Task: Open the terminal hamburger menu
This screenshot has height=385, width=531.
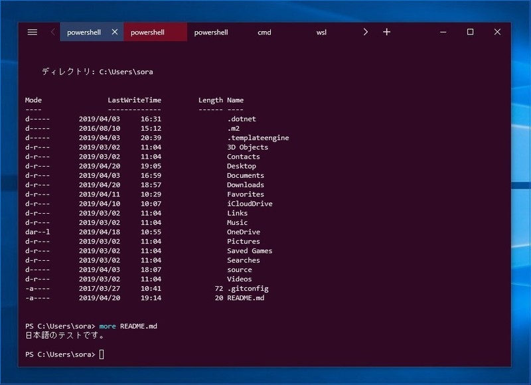Action: click(32, 31)
